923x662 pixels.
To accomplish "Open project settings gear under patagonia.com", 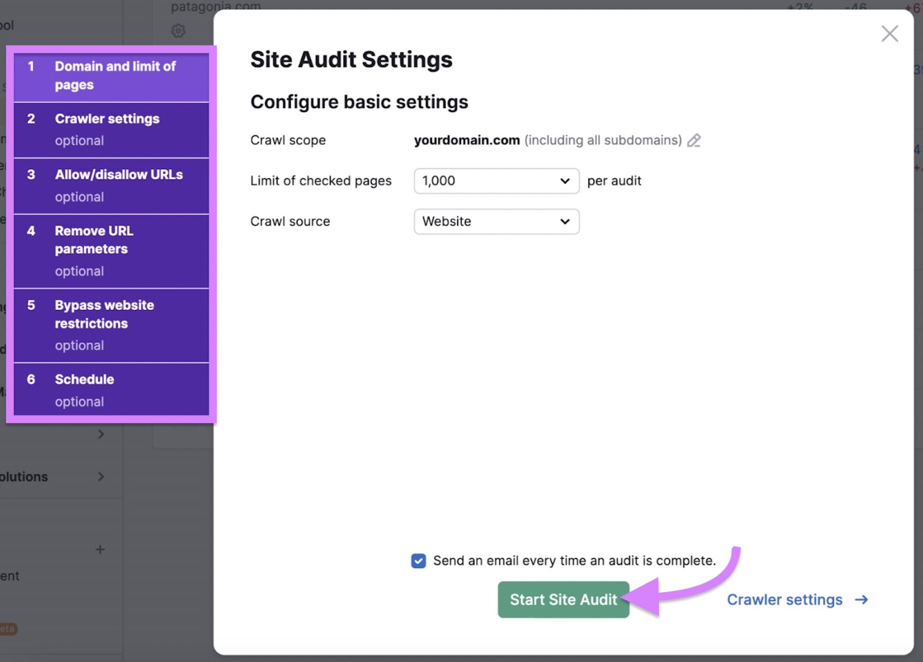I will [x=179, y=31].
